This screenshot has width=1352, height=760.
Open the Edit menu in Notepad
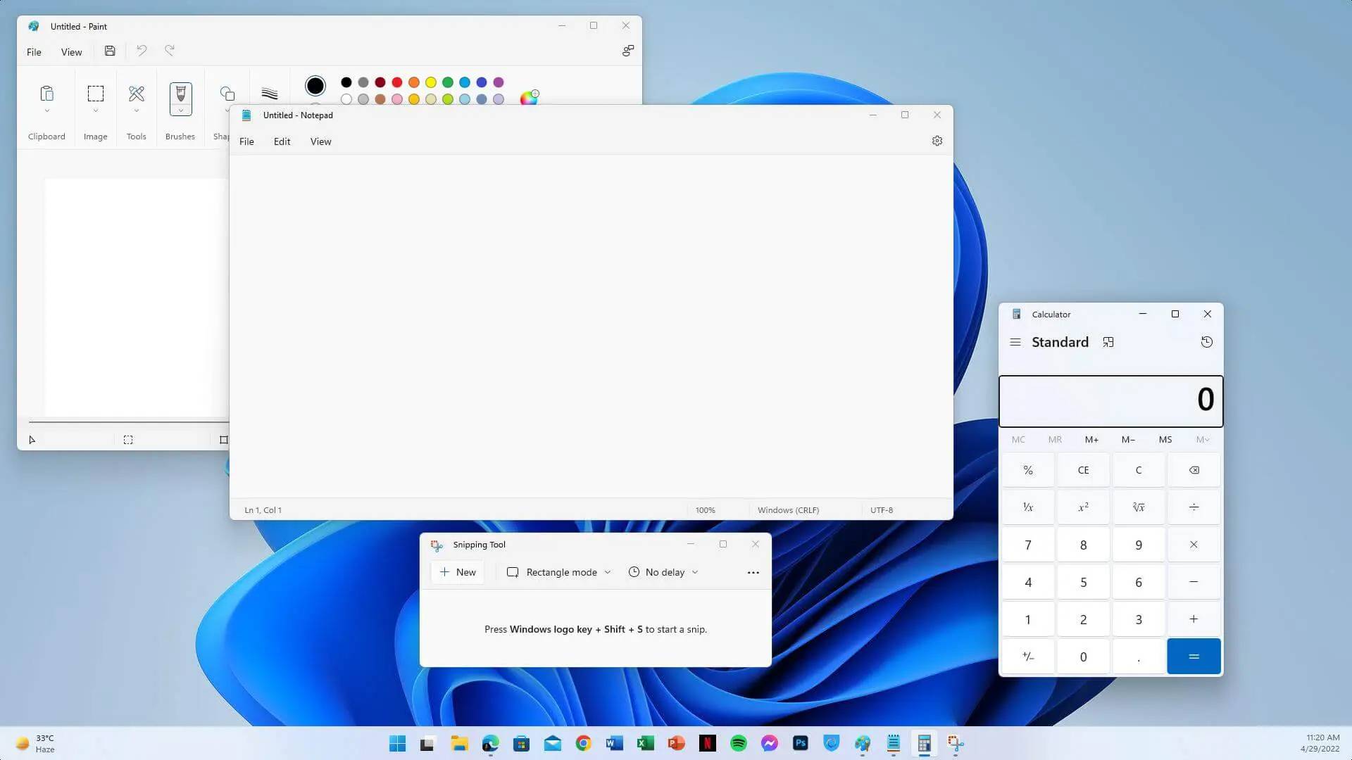[282, 141]
